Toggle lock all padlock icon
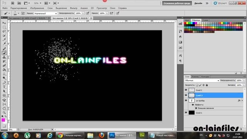Screen dimensions: 247x139 (207, 85)
